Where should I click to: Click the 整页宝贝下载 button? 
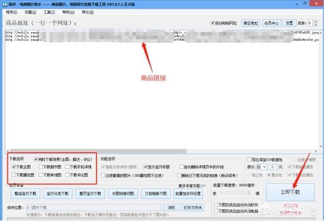(x=90, y=194)
